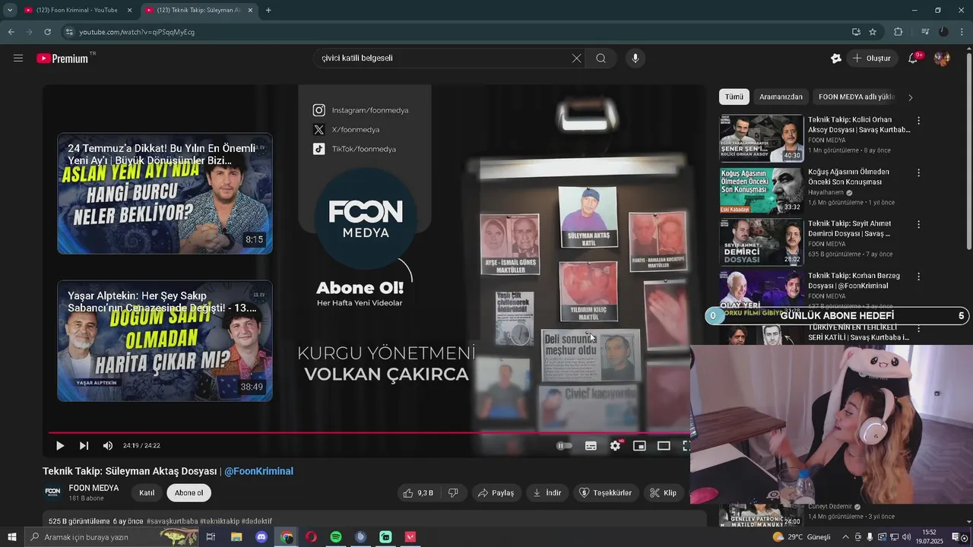This screenshot has width=973, height=547.
Task: View site information icon in address bar
Action: tap(69, 32)
